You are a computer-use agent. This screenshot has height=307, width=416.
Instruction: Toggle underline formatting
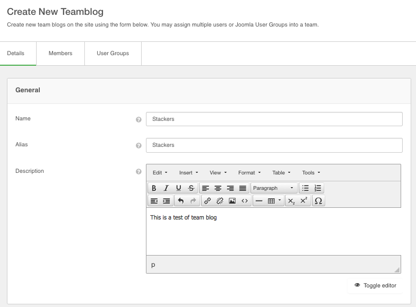point(178,188)
